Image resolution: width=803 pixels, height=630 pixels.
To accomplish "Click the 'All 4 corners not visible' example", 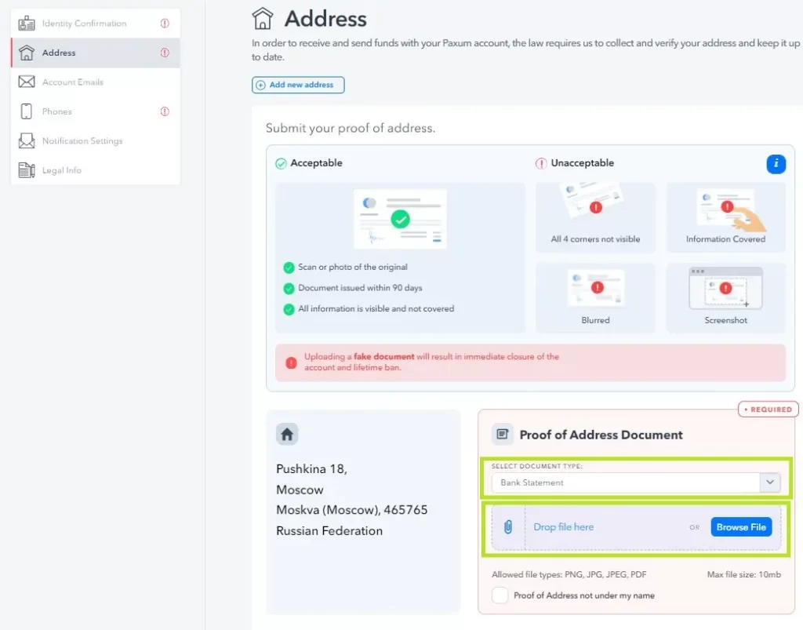I will tap(596, 217).
